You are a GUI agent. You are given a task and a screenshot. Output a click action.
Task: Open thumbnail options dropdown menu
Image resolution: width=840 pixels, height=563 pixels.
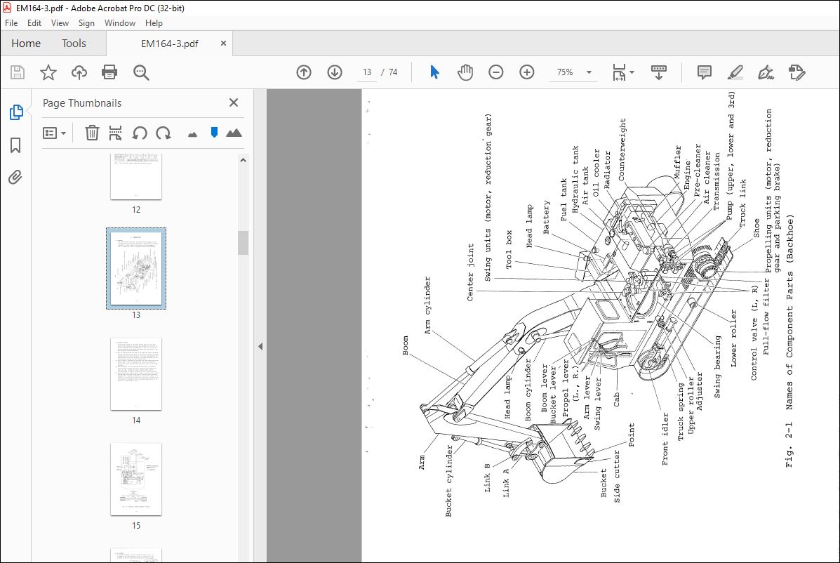point(54,133)
